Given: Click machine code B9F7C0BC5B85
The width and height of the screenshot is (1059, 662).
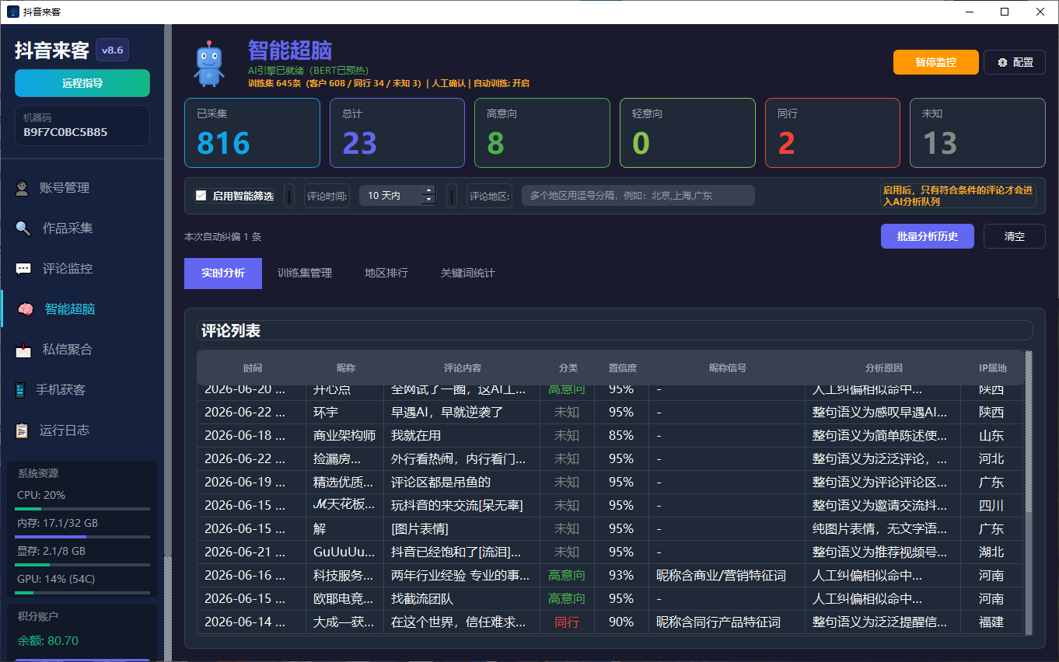Looking at the screenshot, I should tap(65, 132).
